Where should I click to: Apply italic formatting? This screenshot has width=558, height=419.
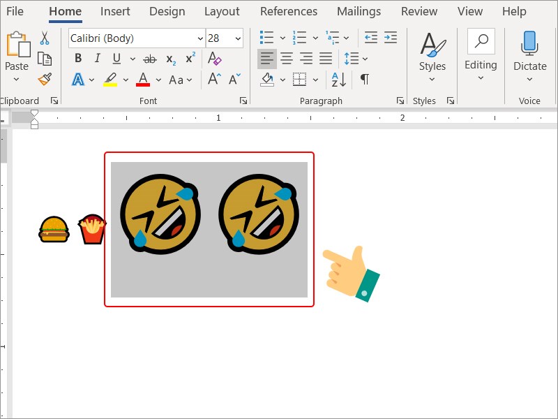coord(97,59)
